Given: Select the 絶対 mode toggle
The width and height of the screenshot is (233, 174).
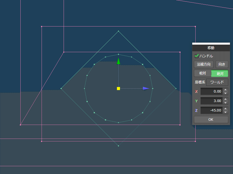Looking at the screenshot, I should click(x=220, y=73).
